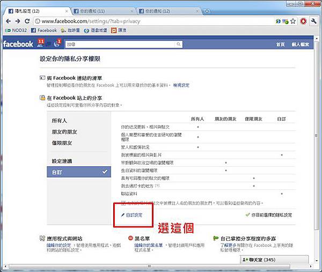Click the 僅限朋友 column header
Viewport: 322px width, 272px height.
pyautogui.click(x=254, y=119)
